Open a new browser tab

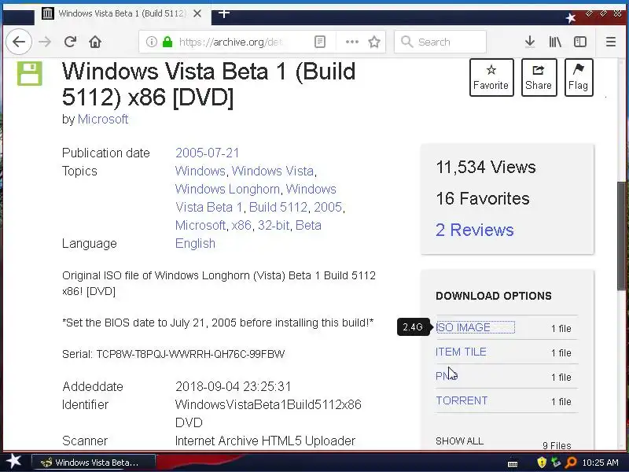pos(224,13)
